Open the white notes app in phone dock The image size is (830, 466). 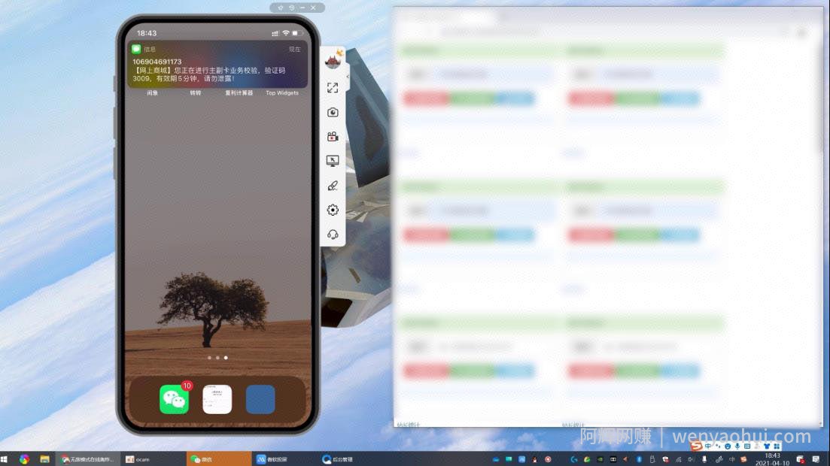point(217,399)
